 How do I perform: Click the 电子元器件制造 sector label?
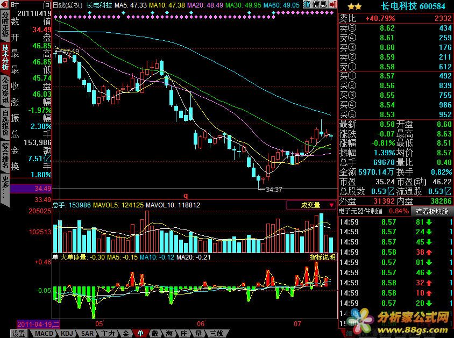click(360, 211)
